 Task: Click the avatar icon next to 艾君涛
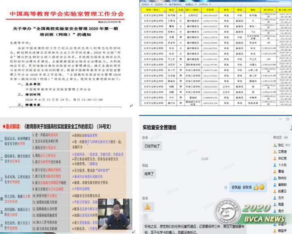tap(275, 152)
